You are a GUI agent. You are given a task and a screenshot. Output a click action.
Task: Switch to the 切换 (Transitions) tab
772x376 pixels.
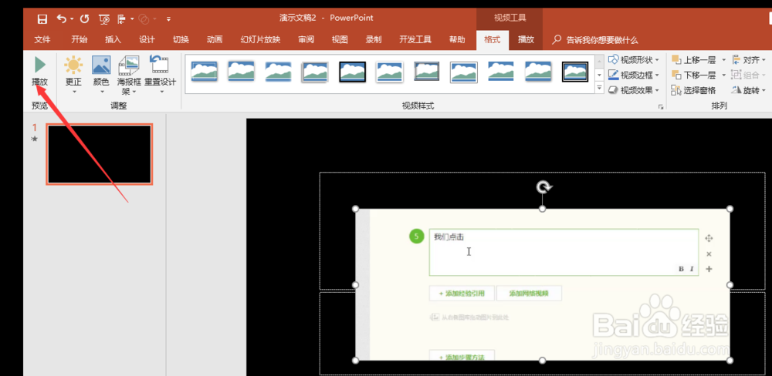[x=181, y=40]
